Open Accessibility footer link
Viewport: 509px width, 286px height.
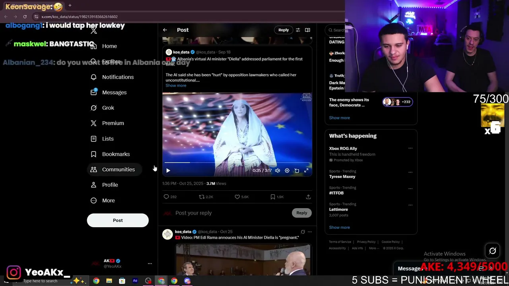point(337,248)
